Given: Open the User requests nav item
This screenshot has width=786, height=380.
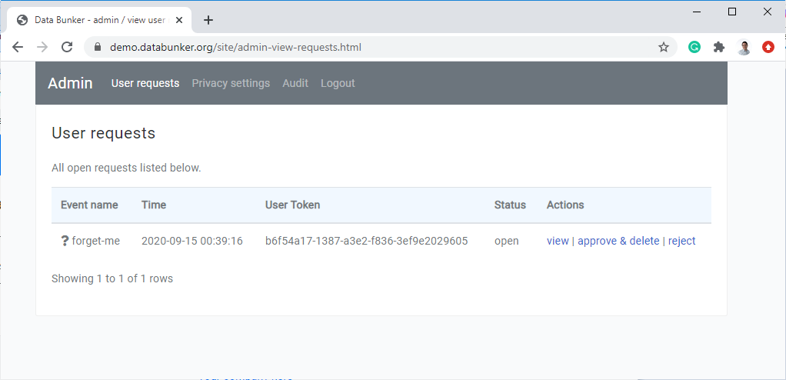Looking at the screenshot, I should coord(145,83).
